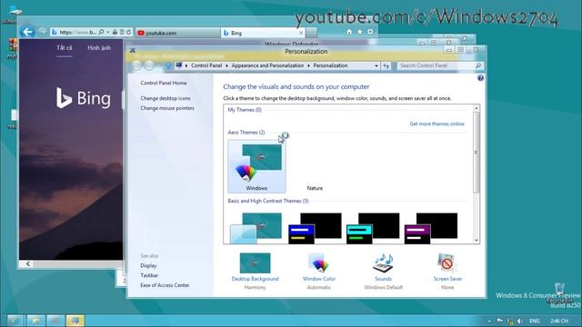This screenshot has width=582, height=327.
Task: Open Change mouse pointers link
Action: tap(167, 108)
